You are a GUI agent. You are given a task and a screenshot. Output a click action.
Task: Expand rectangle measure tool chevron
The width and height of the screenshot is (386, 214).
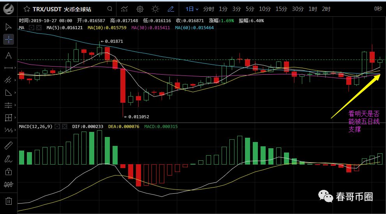[15, 118]
